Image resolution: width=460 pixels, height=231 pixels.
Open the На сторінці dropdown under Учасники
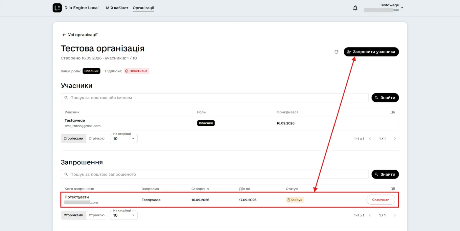point(124,138)
